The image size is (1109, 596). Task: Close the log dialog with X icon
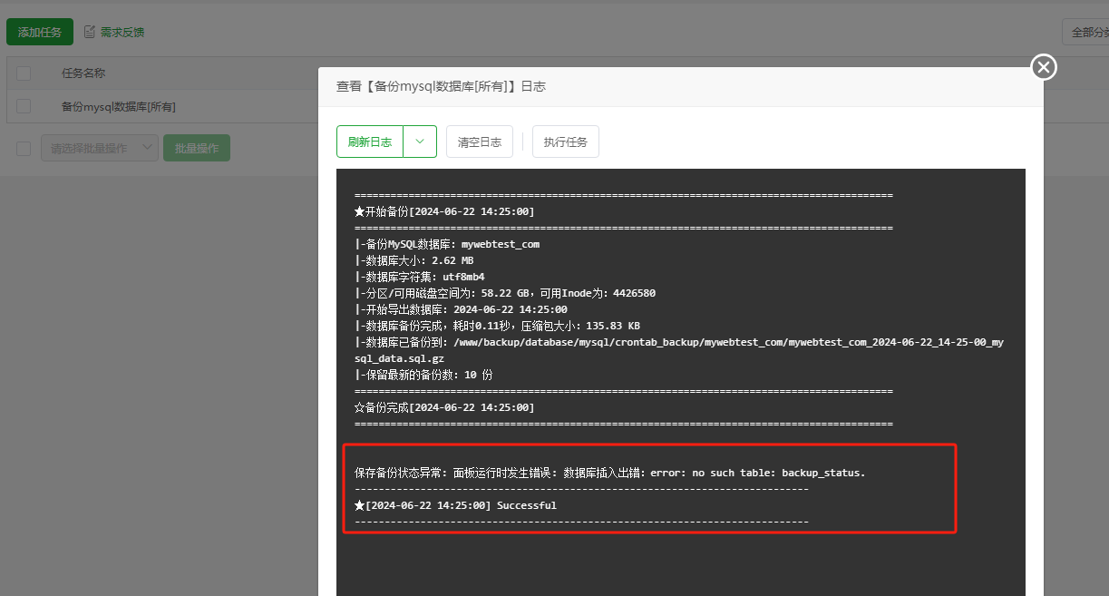1044,67
